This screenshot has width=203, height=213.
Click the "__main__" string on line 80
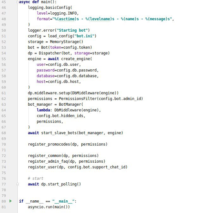click(63, 201)
